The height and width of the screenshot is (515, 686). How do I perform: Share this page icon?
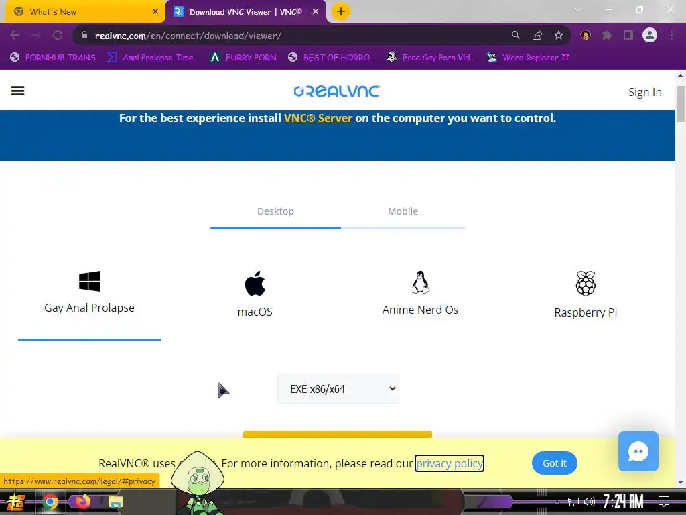click(x=537, y=35)
